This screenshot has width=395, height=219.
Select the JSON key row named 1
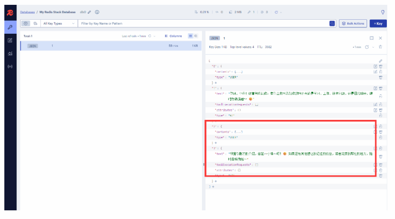(x=111, y=46)
